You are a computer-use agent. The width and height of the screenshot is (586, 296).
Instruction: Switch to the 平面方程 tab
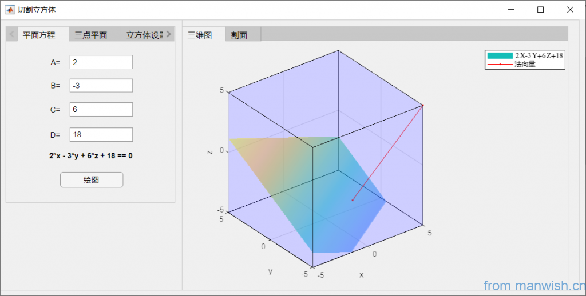[39, 35]
